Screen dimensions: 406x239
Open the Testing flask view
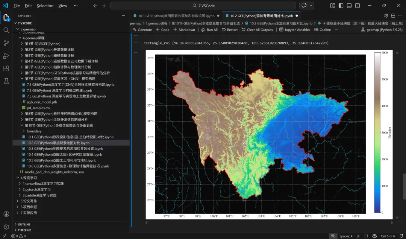coord(6,81)
